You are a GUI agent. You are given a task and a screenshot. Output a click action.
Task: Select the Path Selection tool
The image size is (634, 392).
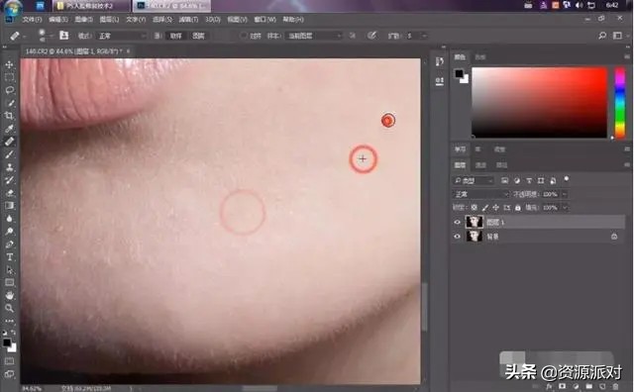(9, 270)
